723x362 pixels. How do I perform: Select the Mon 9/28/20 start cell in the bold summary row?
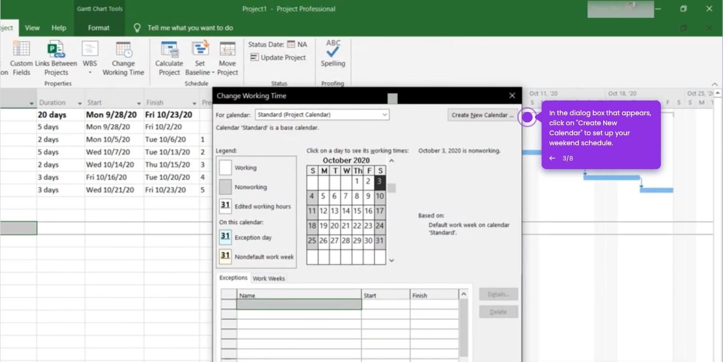tap(115, 115)
